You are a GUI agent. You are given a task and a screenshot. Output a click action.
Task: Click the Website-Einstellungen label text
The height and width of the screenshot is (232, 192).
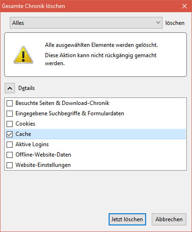[x=43, y=165]
